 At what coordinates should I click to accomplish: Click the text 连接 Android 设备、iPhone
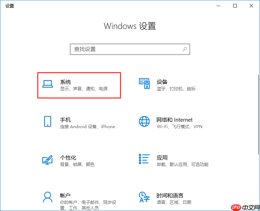[x=87, y=127]
